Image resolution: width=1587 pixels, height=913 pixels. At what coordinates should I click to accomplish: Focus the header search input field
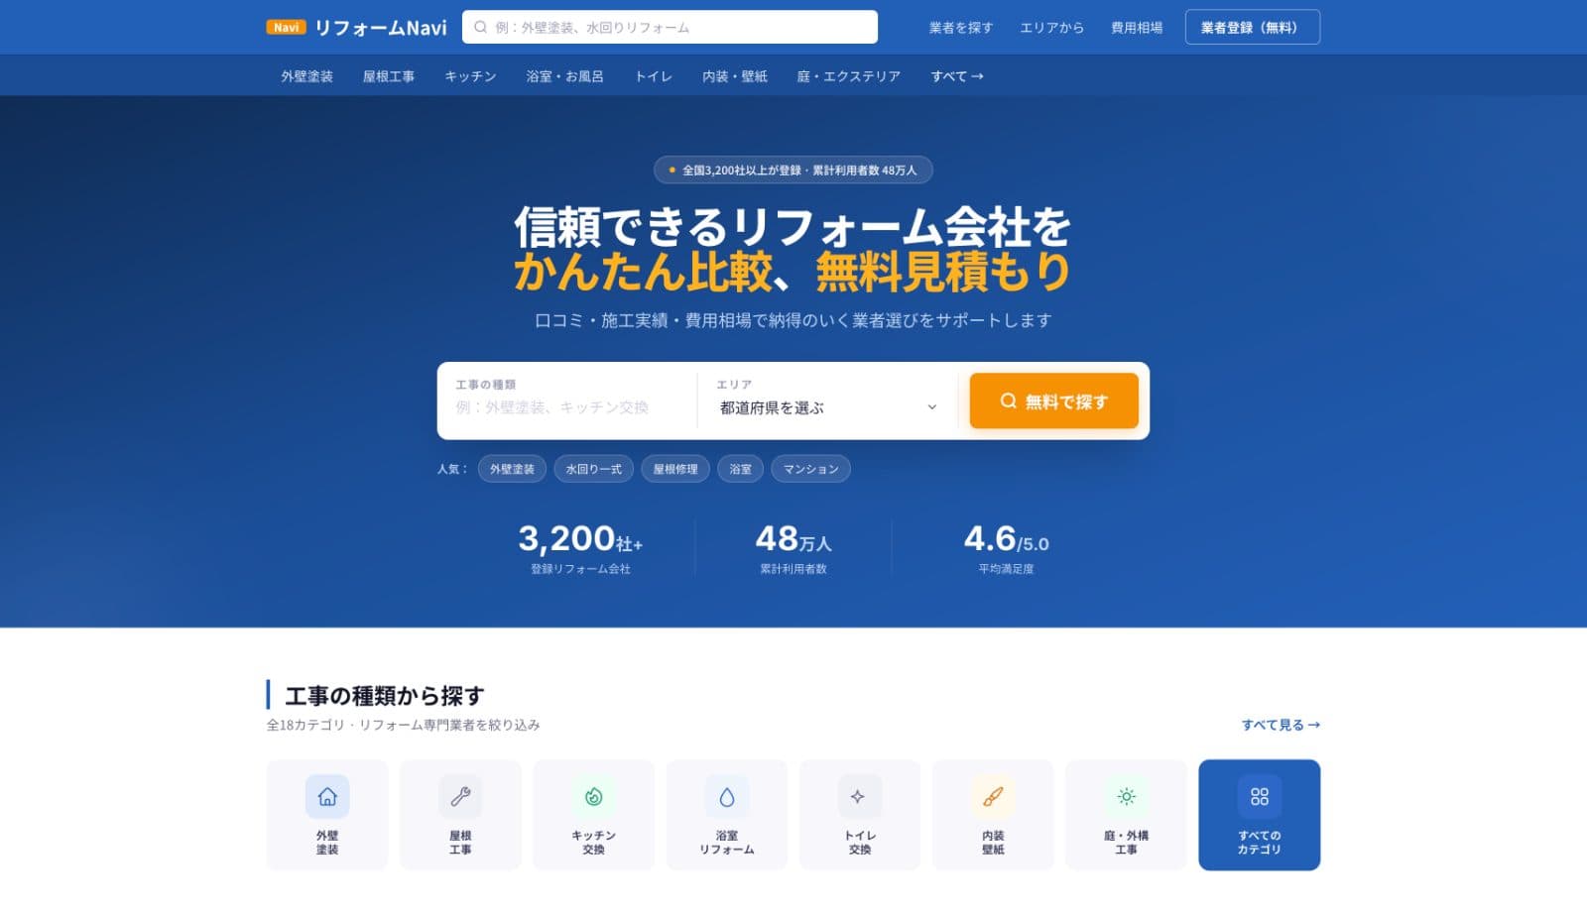670,28
